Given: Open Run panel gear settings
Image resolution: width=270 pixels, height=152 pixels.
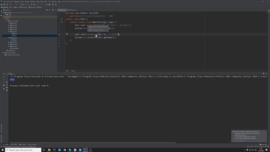Looking at the screenshot, I should 263,73.
